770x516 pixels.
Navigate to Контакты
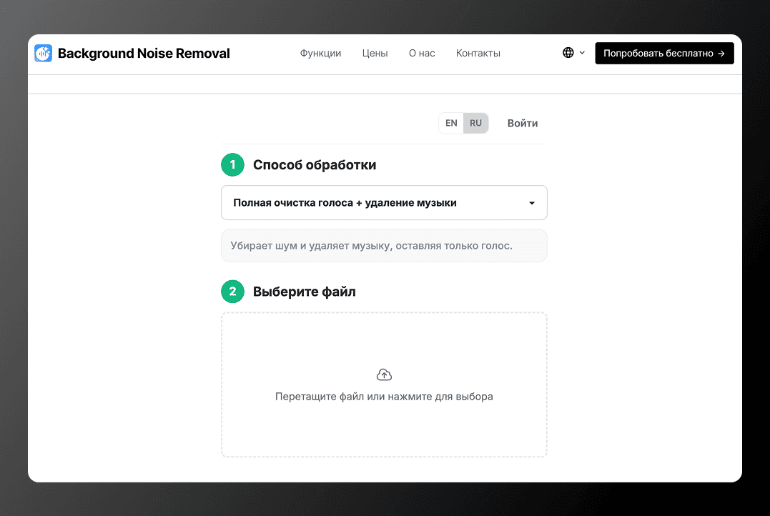[478, 53]
